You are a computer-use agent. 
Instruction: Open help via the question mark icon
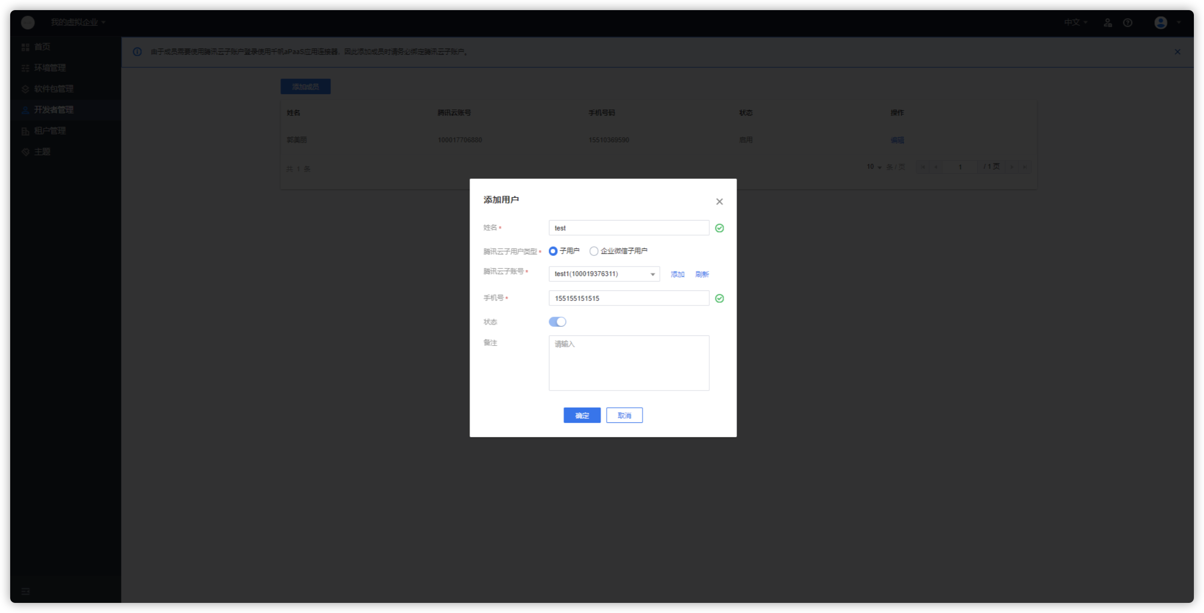tap(1128, 23)
